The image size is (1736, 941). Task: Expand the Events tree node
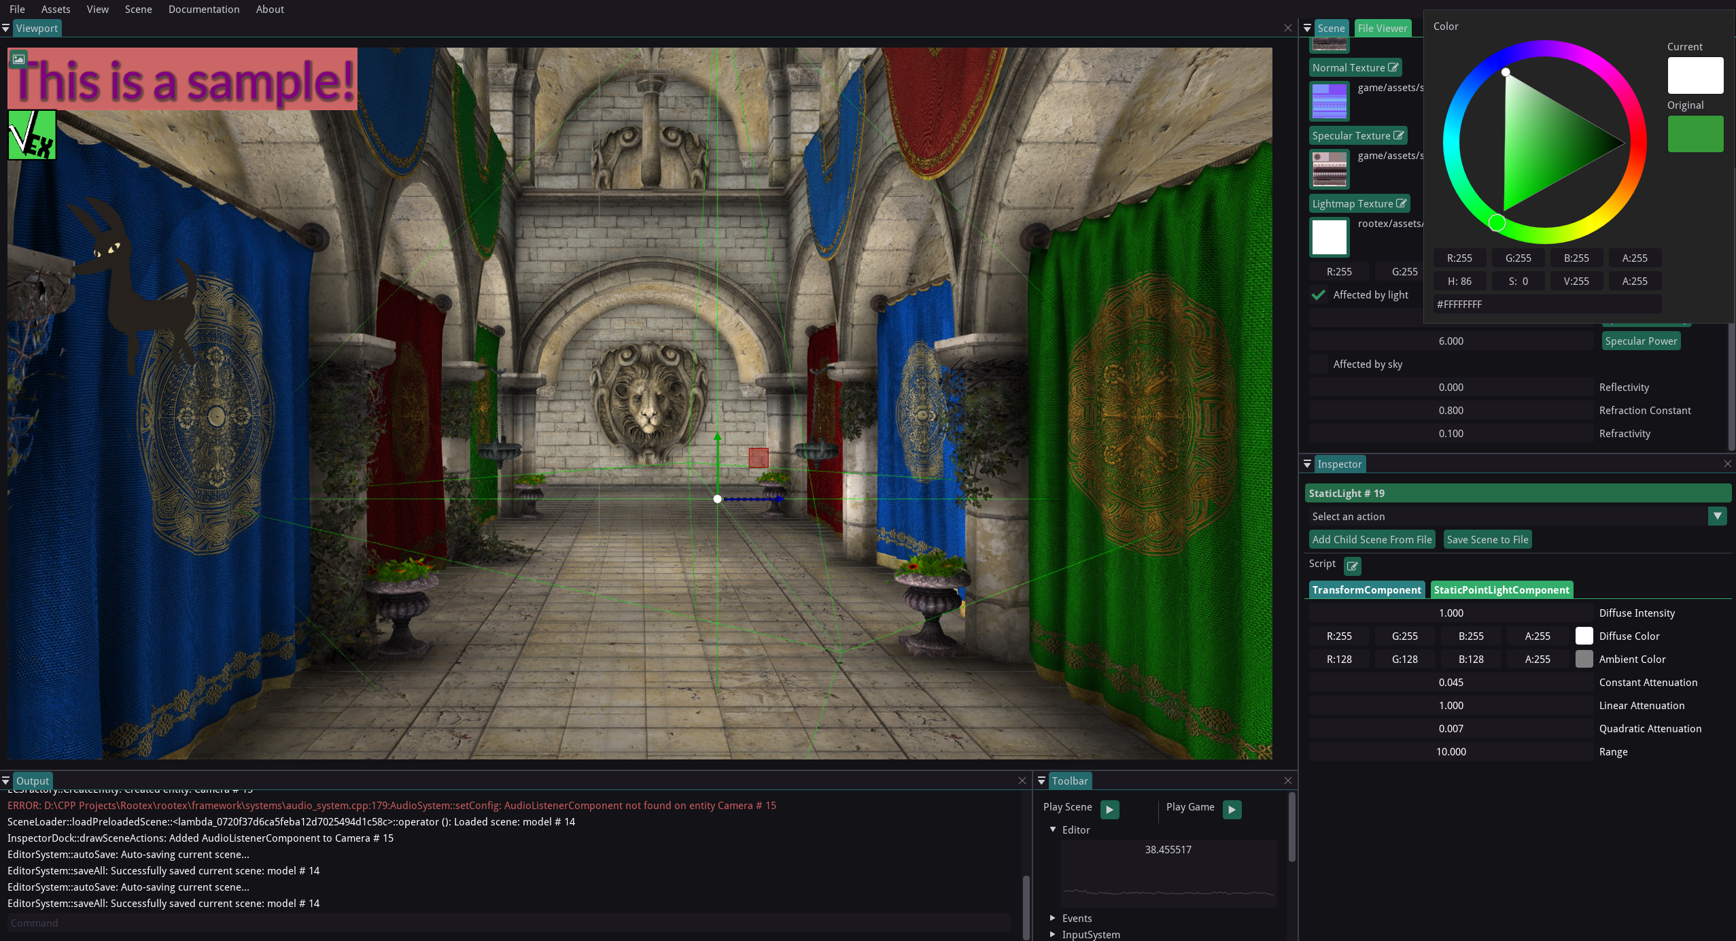(x=1052, y=918)
